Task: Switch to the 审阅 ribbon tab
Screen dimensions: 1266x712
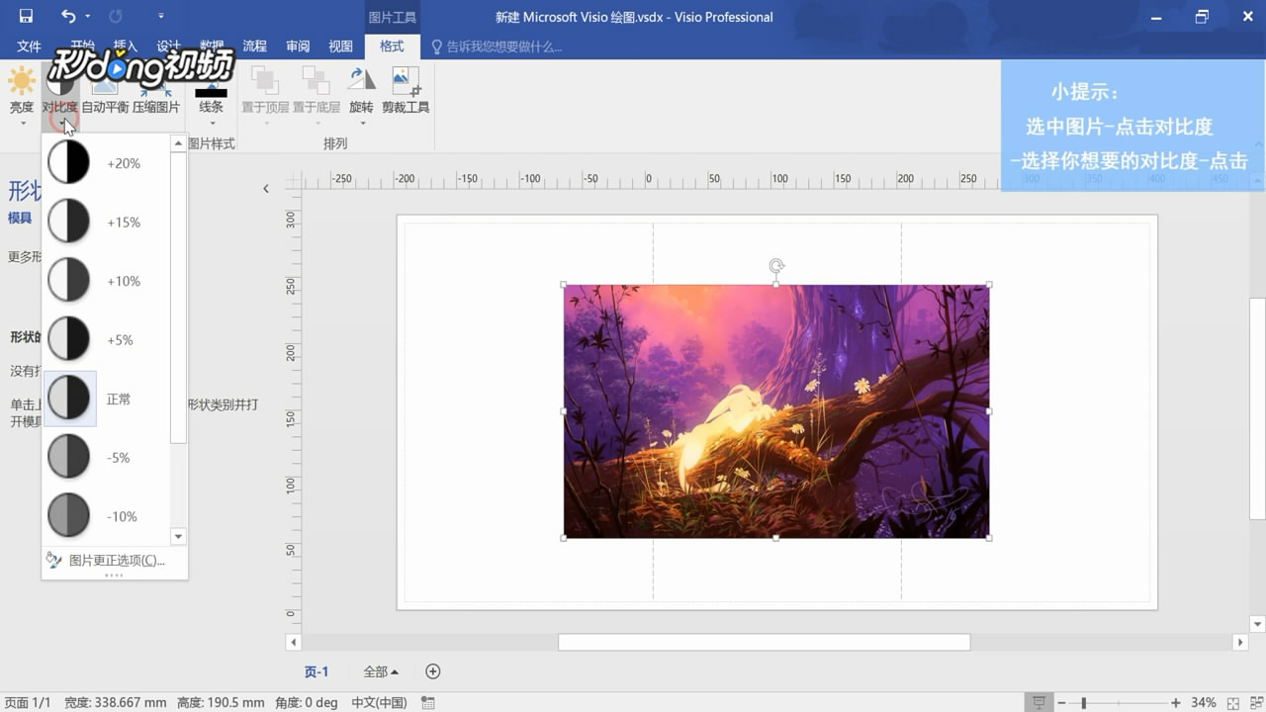Action: 298,46
